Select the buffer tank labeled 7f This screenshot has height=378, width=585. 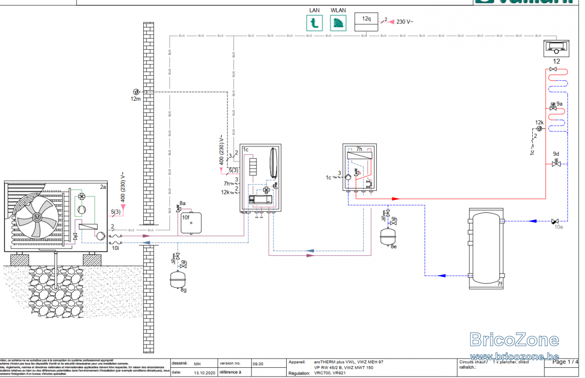[486, 248]
